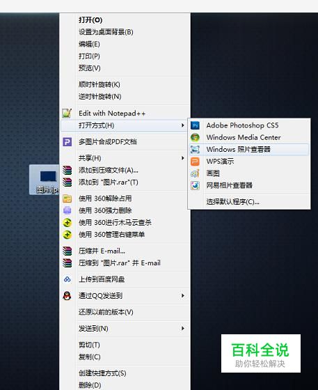Open the 共享(H) menu entry

tap(126, 158)
